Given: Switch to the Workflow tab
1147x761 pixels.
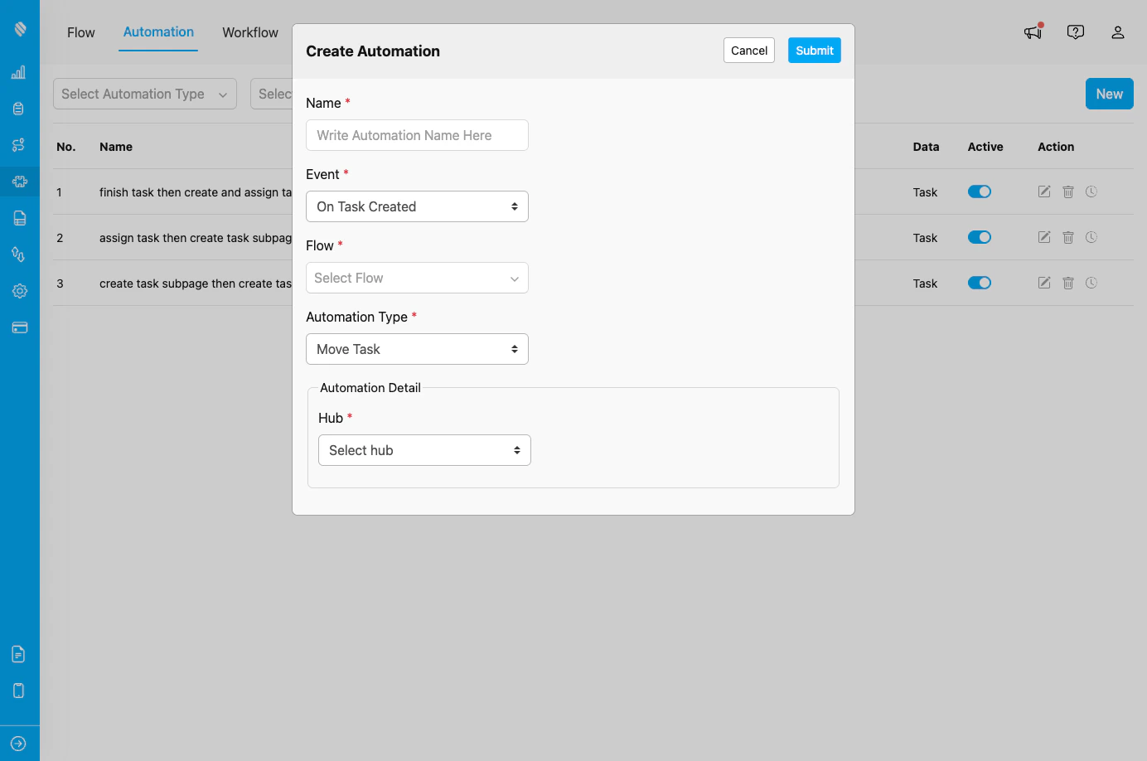Looking at the screenshot, I should point(249,32).
